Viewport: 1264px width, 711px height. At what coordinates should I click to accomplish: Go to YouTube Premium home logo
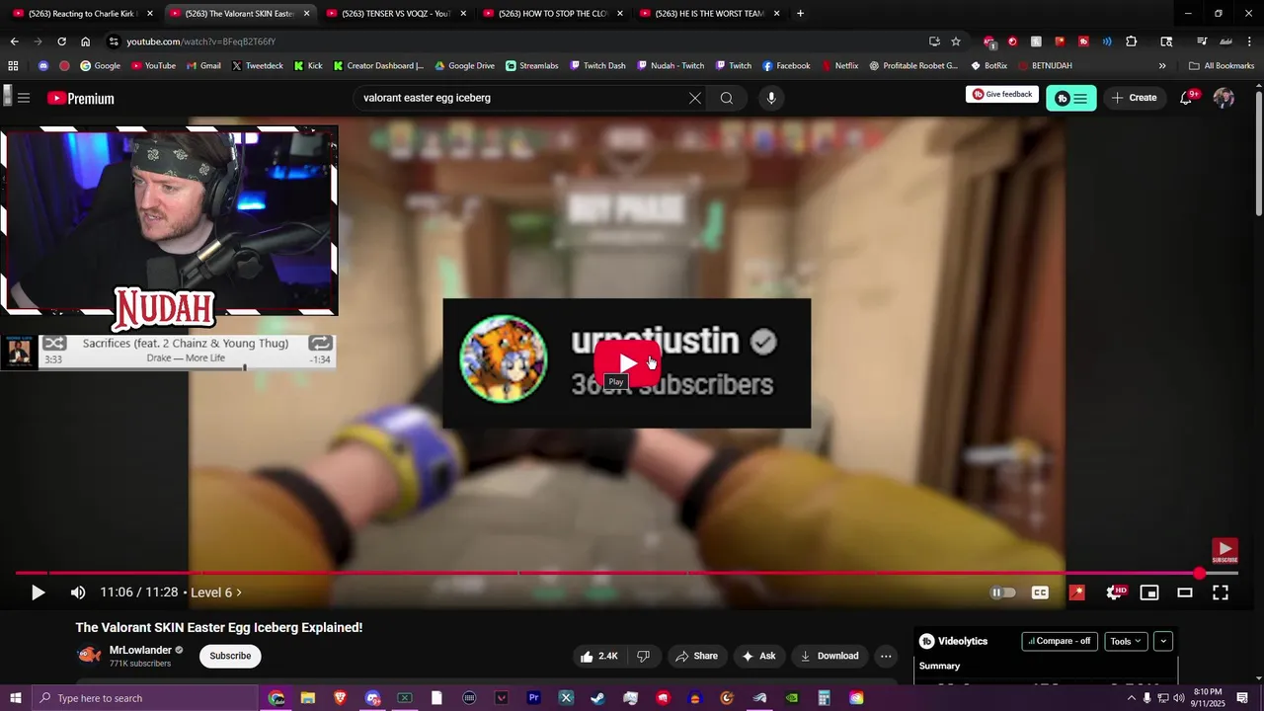pyautogui.click(x=80, y=98)
